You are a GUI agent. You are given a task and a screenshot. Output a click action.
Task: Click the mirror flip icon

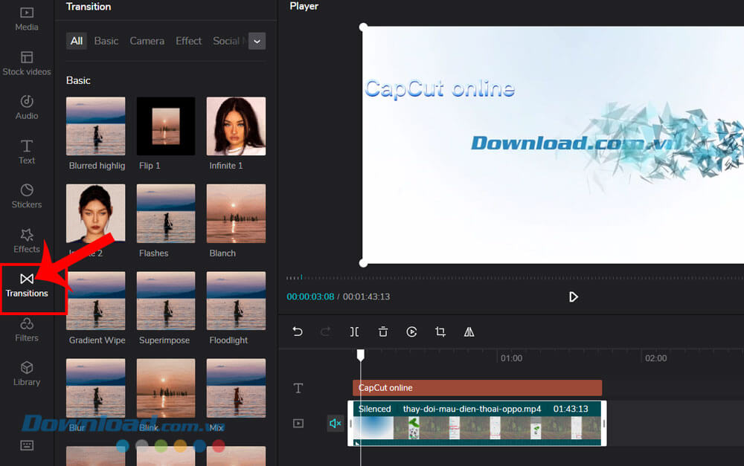pyautogui.click(x=469, y=332)
